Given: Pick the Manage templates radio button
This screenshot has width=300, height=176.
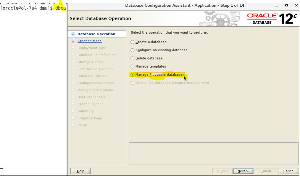Looking at the screenshot, I should (x=132, y=66).
